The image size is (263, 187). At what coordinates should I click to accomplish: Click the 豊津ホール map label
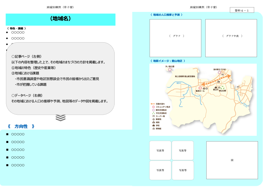click(200, 91)
